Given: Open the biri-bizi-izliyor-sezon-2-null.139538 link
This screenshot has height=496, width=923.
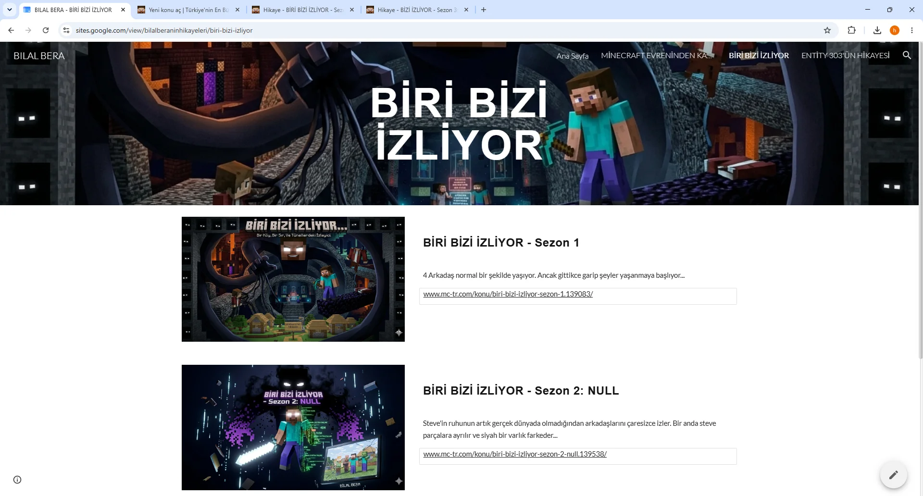Looking at the screenshot, I should point(515,454).
